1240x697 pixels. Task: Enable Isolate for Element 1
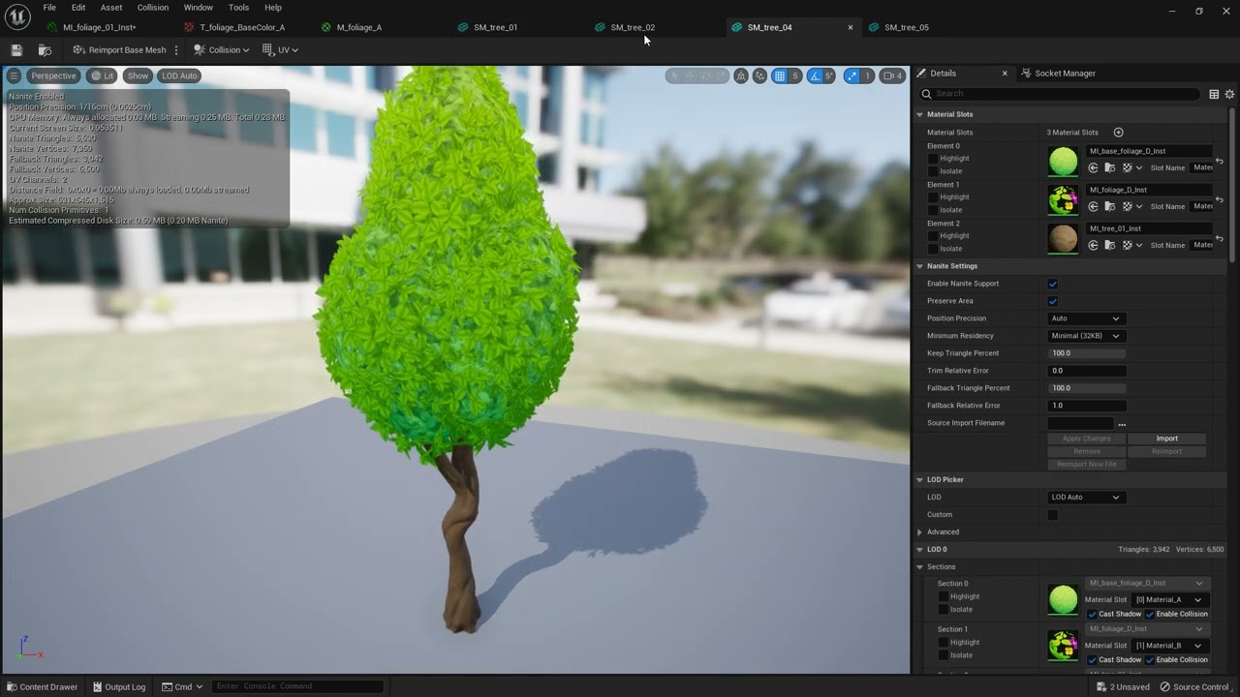coord(934,209)
